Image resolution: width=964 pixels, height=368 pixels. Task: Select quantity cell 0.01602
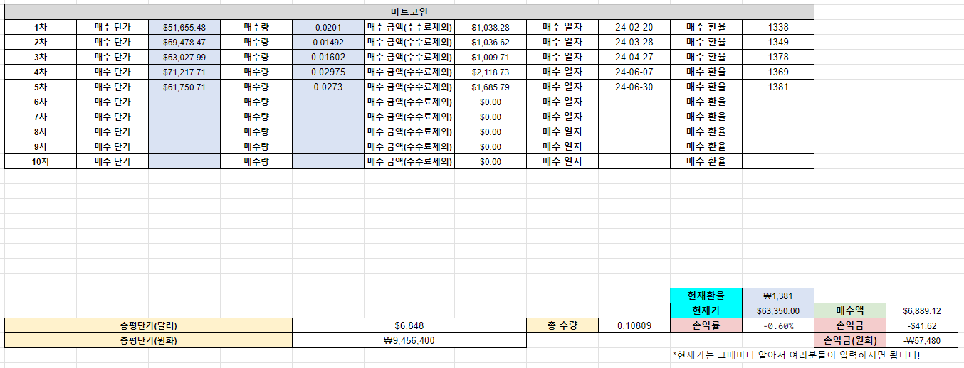click(x=328, y=57)
